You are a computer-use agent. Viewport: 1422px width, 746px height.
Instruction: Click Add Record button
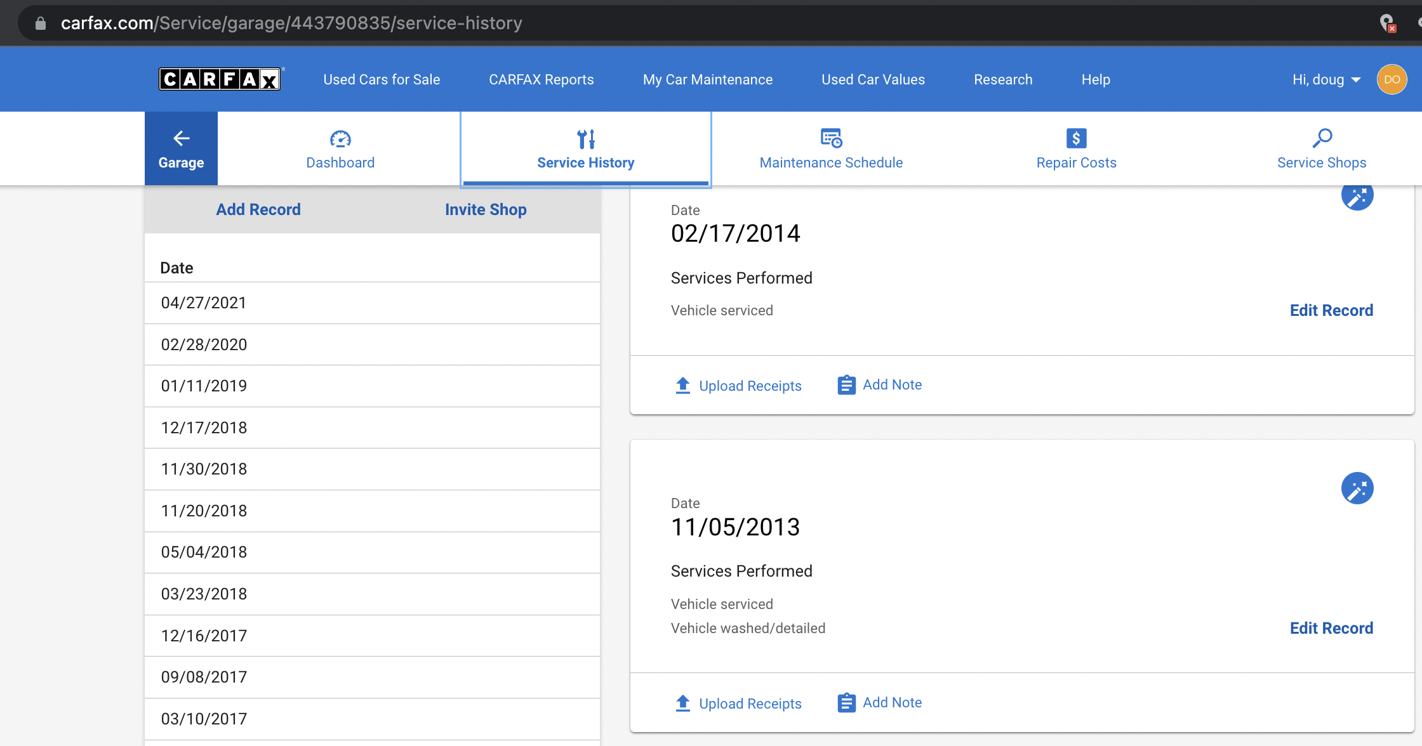coord(258,210)
